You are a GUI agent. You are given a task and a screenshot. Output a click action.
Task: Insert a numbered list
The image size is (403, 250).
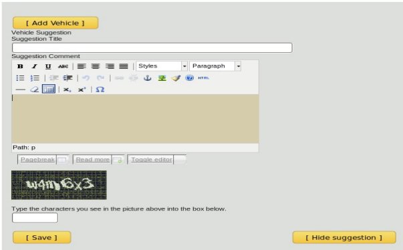click(x=35, y=78)
